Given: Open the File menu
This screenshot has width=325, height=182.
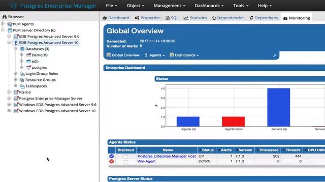Looking at the screenshot, I should tap(111, 6).
